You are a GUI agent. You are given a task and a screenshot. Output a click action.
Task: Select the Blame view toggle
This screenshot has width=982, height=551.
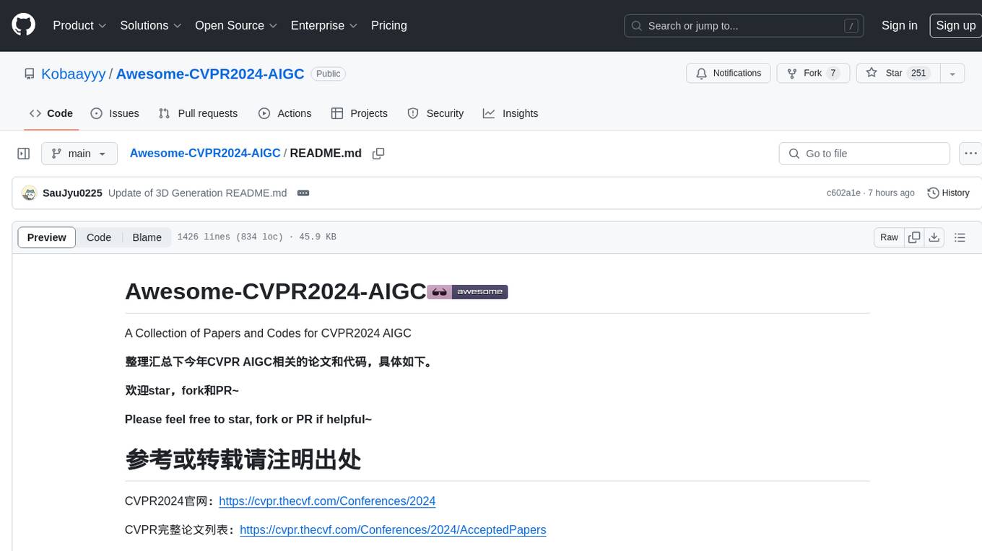click(147, 237)
